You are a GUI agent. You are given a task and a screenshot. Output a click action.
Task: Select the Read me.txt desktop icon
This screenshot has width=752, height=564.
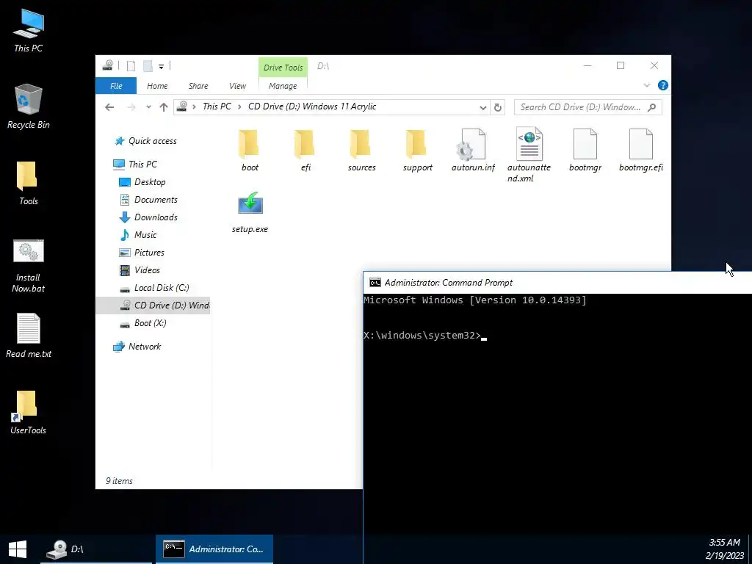tap(29, 336)
